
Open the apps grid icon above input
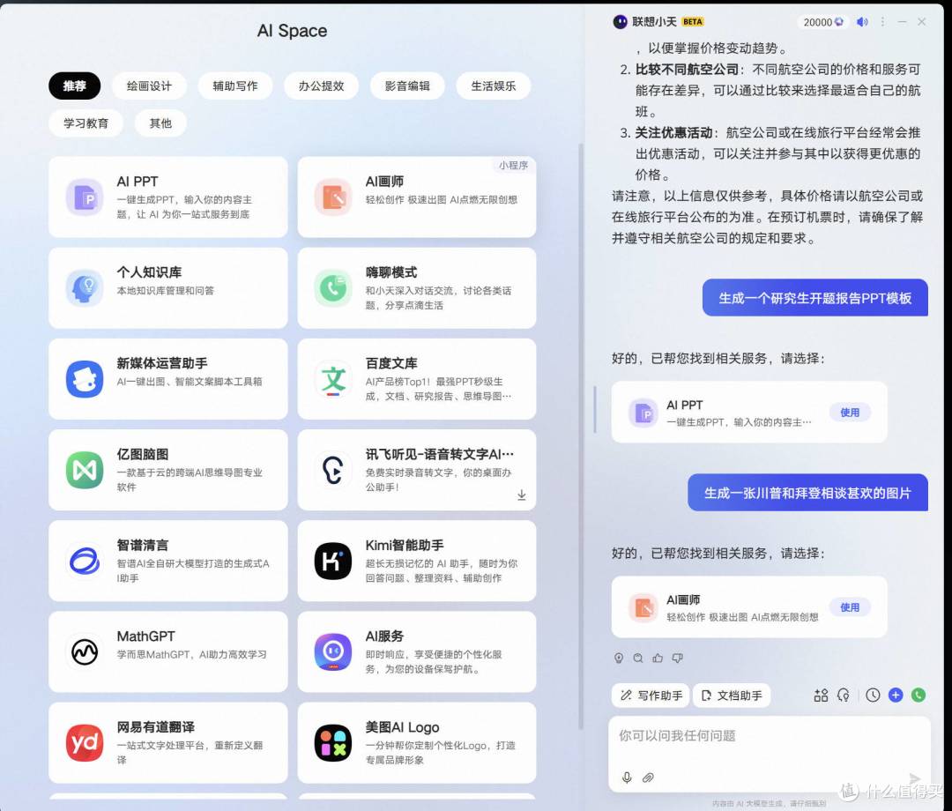[x=821, y=695]
